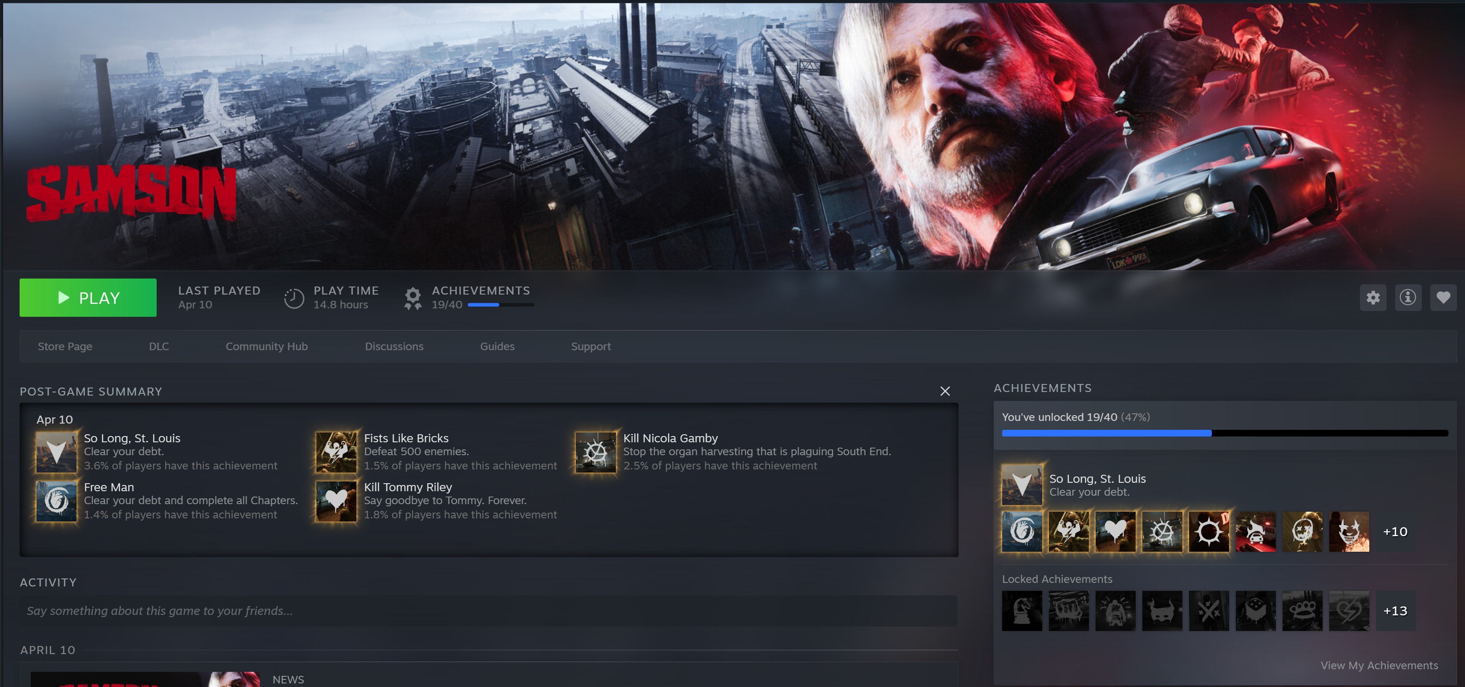Close the Post-Game Summary panel
1465x687 pixels.
945,391
